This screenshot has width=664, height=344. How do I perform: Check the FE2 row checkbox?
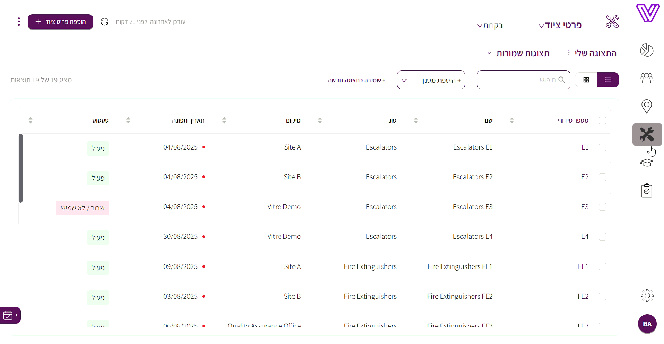tap(603, 296)
